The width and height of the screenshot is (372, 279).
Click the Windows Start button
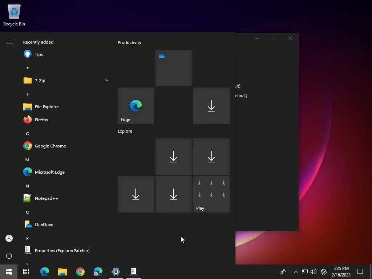point(9,272)
